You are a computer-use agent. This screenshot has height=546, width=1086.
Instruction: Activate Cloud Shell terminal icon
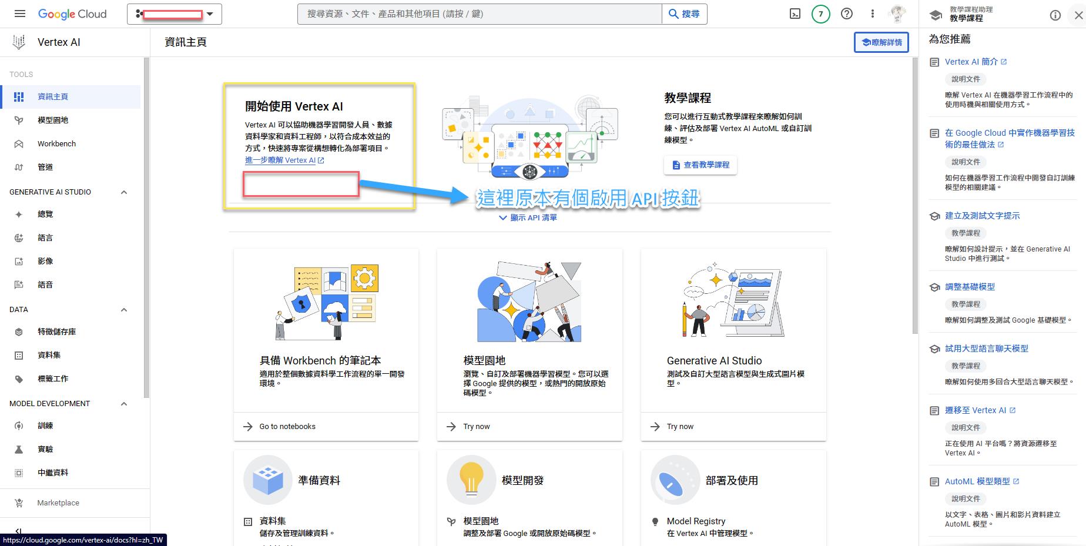tap(795, 14)
